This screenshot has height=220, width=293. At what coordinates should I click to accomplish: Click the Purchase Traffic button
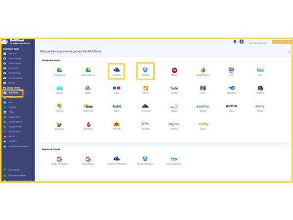[282, 42]
